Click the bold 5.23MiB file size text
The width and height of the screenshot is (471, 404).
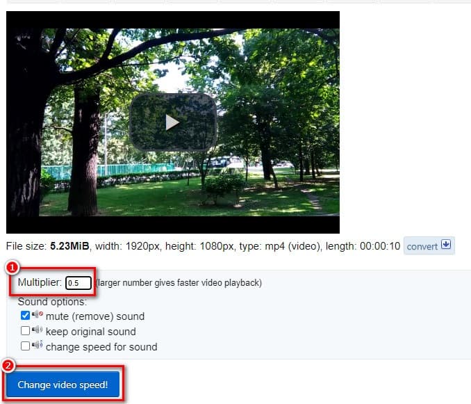(69, 246)
